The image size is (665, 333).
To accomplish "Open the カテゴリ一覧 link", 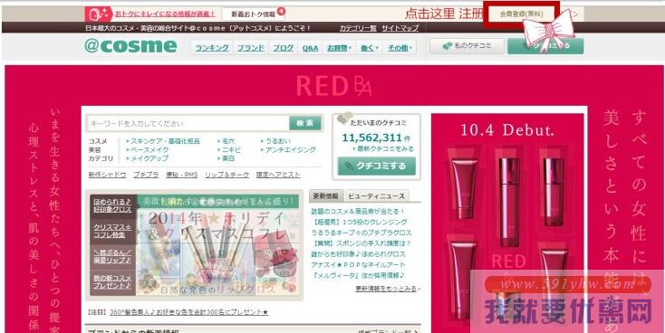I will point(358,28).
